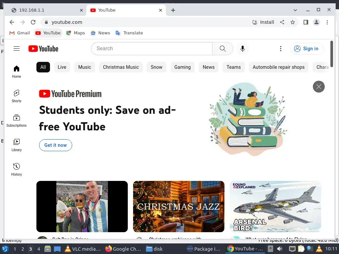339x254 pixels.
Task: Click the YouTube logo
Action: [x=43, y=49]
